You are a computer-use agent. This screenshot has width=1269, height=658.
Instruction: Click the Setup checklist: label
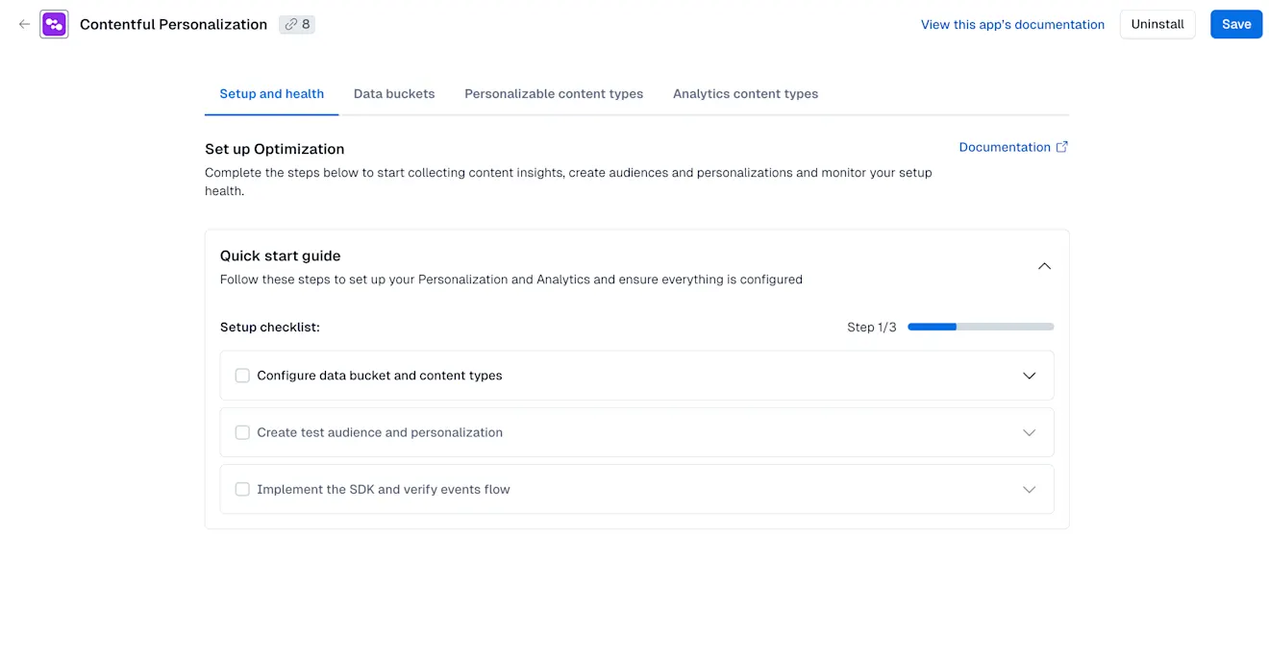(x=269, y=328)
